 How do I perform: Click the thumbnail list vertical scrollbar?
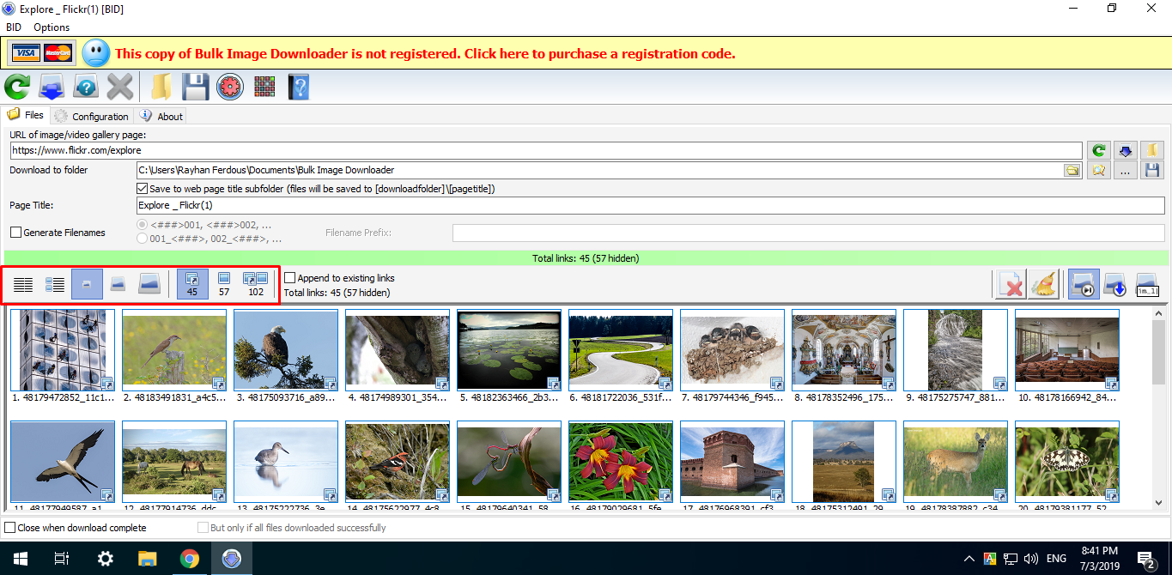point(1158,409)
